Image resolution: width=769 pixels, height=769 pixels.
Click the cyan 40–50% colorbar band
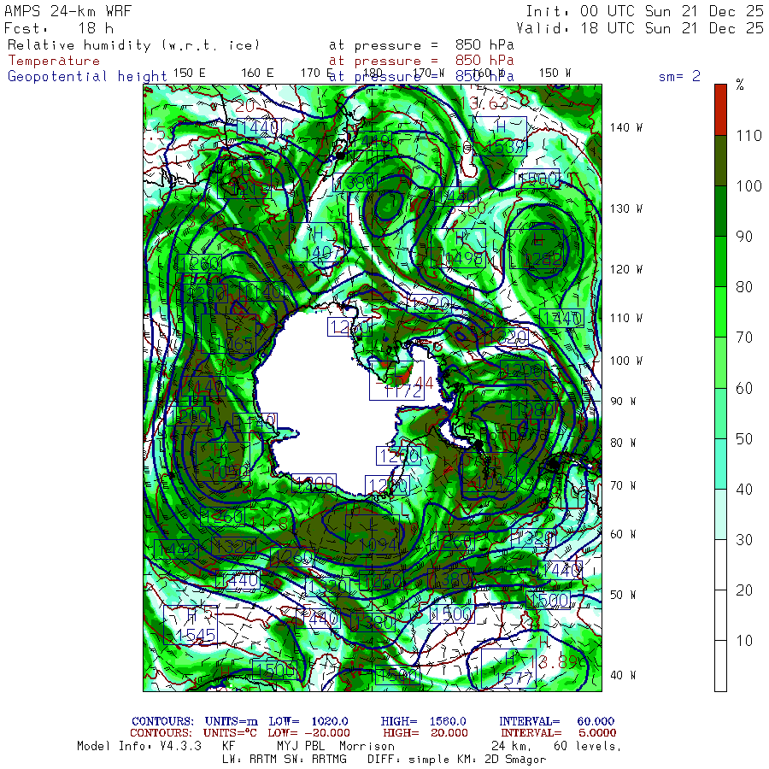pos(720,464)
